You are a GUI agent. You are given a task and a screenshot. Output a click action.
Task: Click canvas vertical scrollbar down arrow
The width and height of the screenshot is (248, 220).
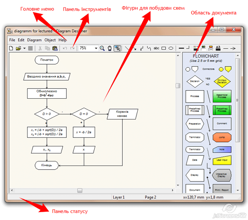click(x=178, y=185)
